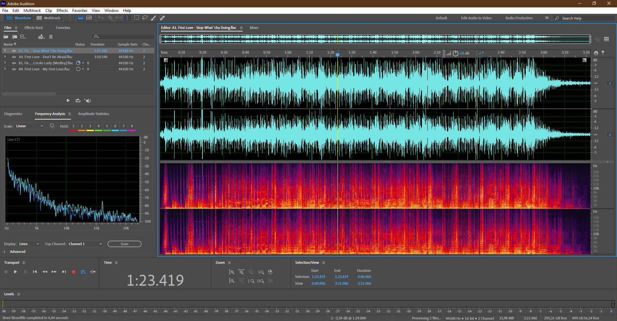Image resolution: width=617 pixels, height=321 pixels.
Task: Click the playhead marker on timeline ruler
Action: pyautogui.click(x=337, y=55)
